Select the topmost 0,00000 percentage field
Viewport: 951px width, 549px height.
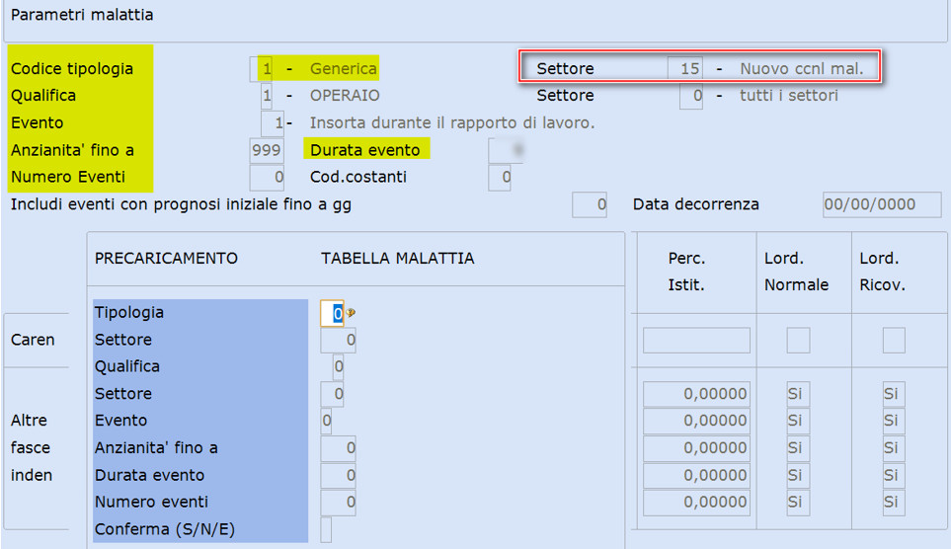pos(696,394)
